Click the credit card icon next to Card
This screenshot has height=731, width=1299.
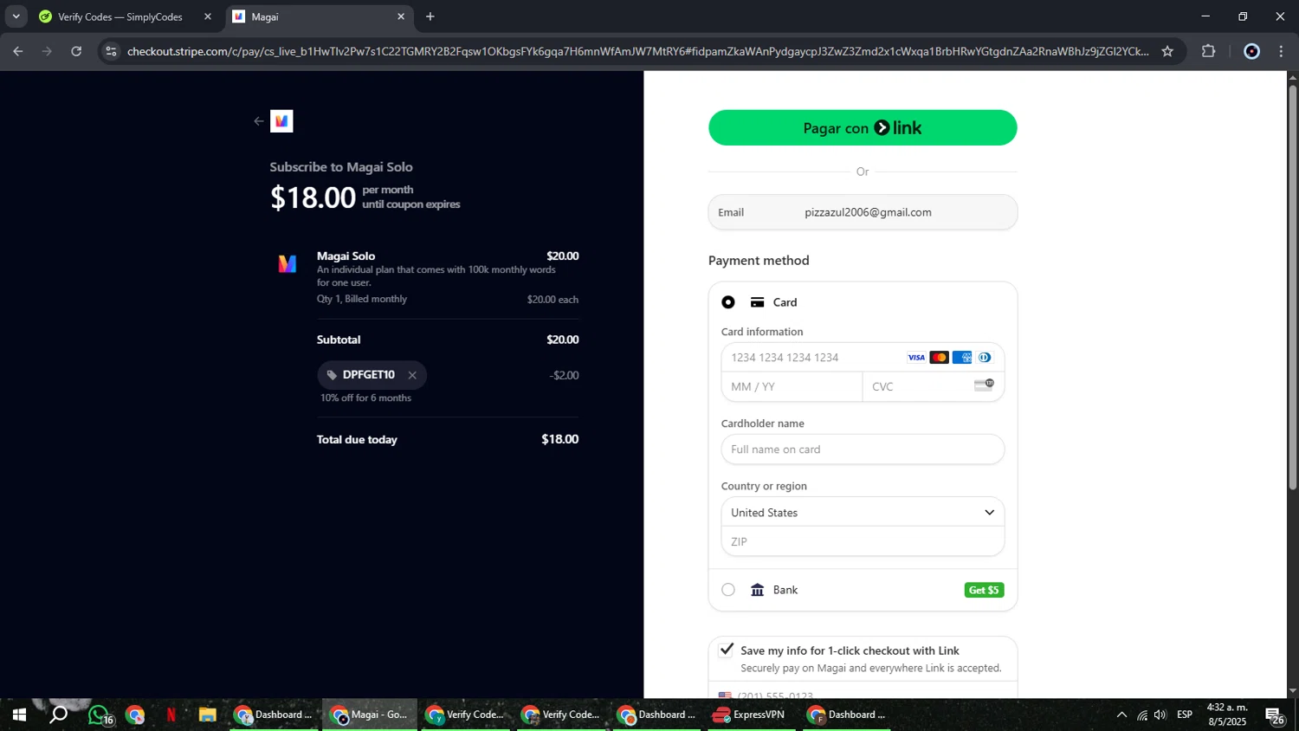pos(758,302)
